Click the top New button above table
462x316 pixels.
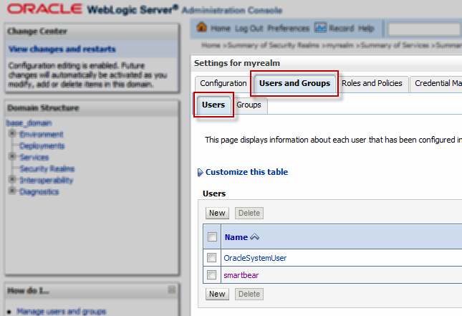coord(217,213)
